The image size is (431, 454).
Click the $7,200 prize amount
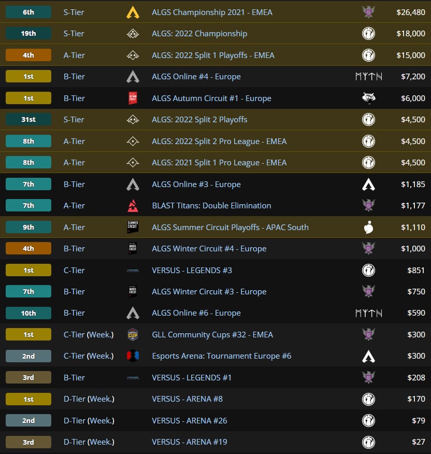413,77
